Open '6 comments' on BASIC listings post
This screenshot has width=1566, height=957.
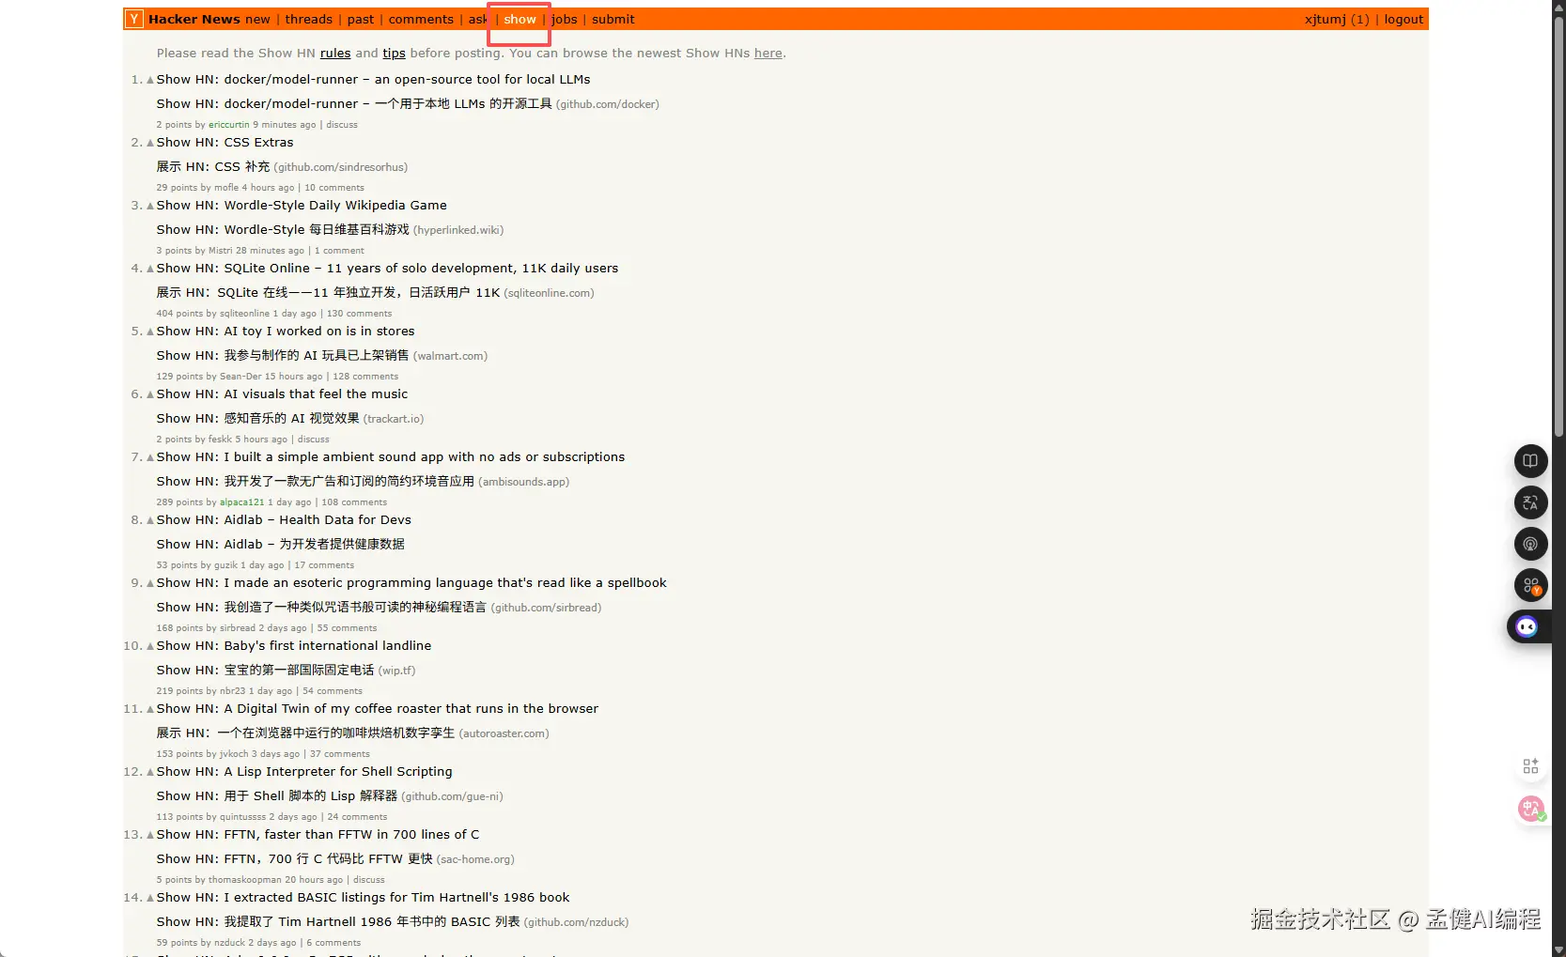pos(333,943)
